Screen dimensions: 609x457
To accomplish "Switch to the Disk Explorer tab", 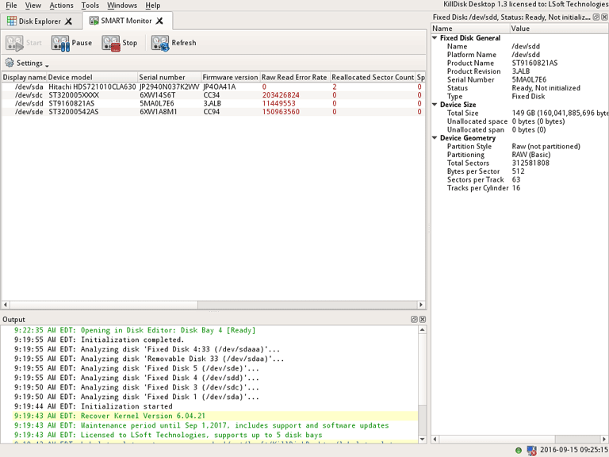I will point(38,21).
